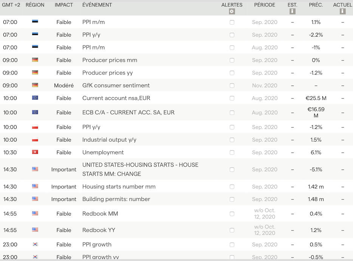
Task: Click the IMPACT column header
Action: (x=64, y=5)
